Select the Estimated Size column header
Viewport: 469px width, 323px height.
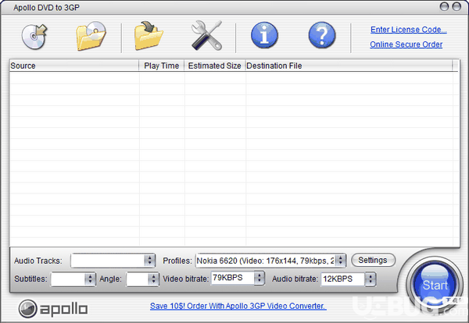[x=214, y=66]
